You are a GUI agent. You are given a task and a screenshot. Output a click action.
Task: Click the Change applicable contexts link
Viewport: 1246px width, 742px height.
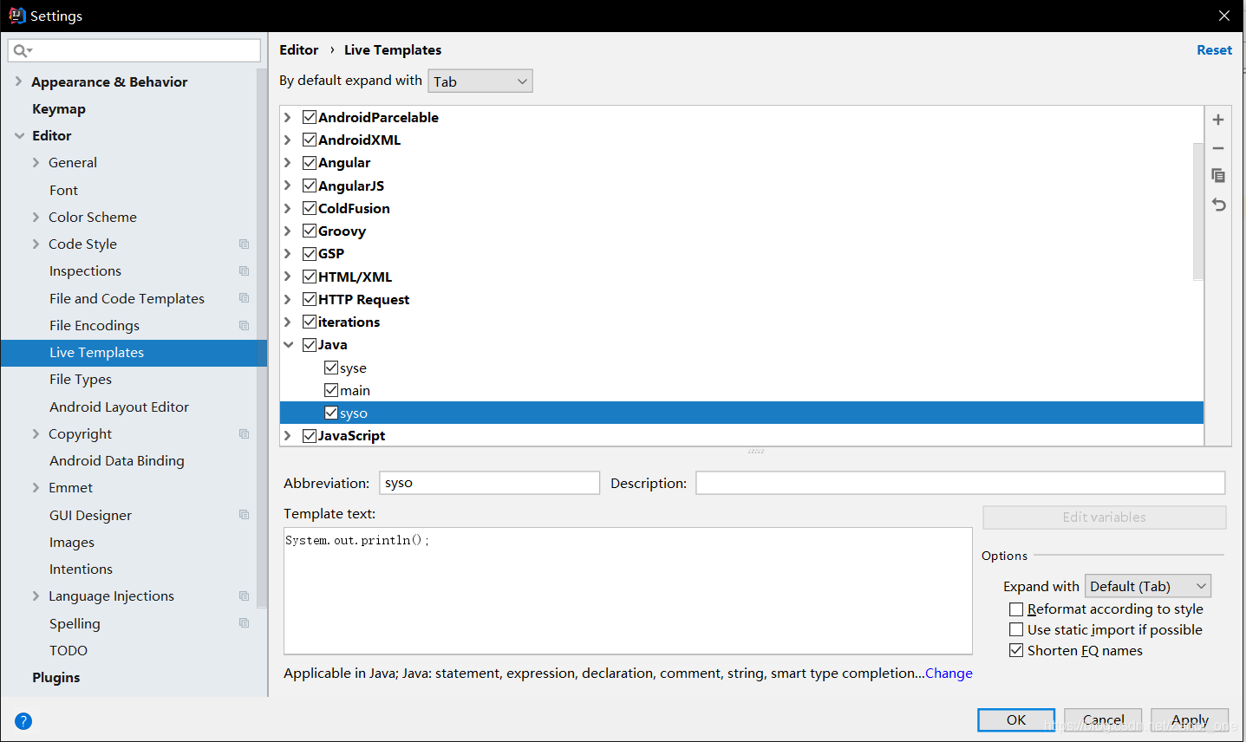click(949, 674)
